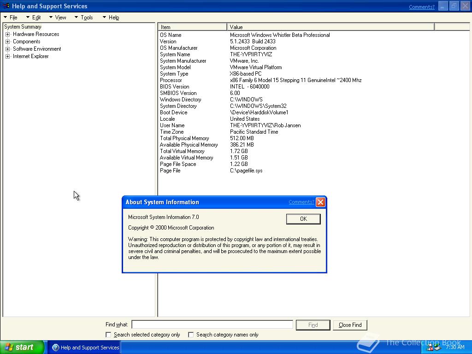Click the Item column header

click(192, 27)
